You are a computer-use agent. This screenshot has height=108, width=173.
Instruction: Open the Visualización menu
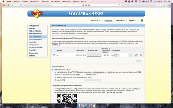tap(35, 1)
